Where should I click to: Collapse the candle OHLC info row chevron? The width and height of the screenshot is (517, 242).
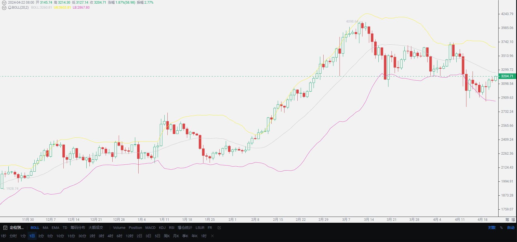click(4, 3)
